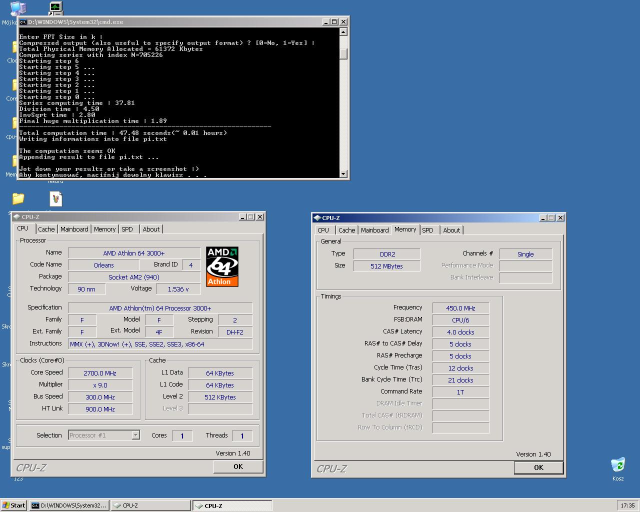Click the HT Link value 900.0 MHz

[100, 409]
